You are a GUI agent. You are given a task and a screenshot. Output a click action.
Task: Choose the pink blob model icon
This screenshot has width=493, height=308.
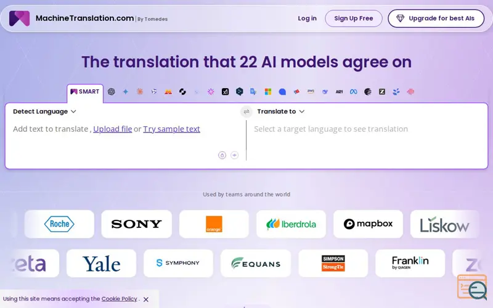pos(410,92)
